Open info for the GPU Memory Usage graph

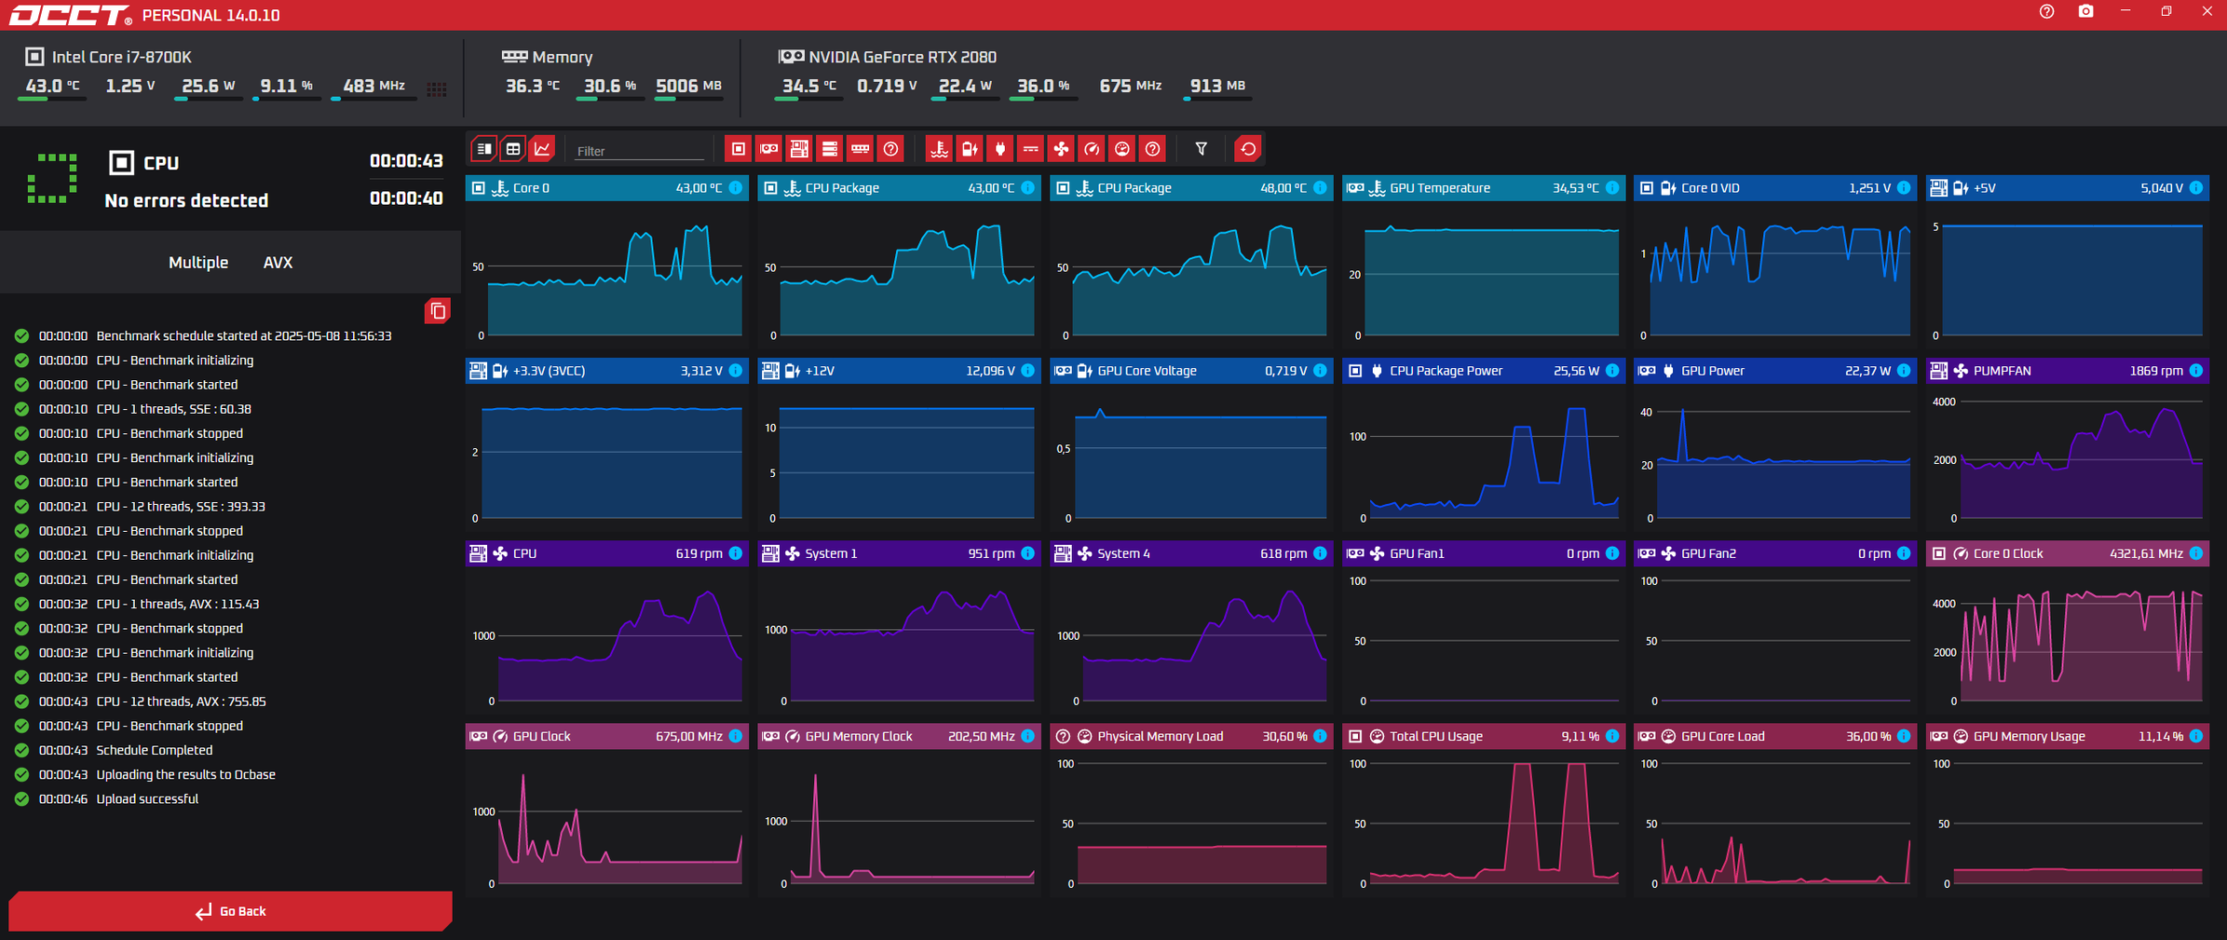pos(2196,736)
